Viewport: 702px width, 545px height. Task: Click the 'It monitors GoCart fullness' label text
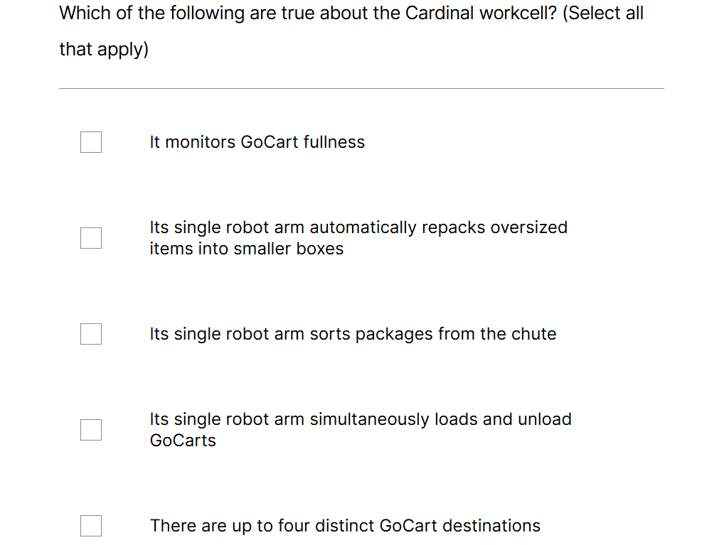(x=257, y=142)
